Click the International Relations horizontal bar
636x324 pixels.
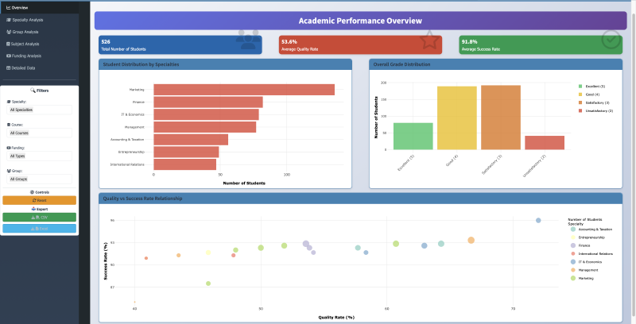pos(185,164)
